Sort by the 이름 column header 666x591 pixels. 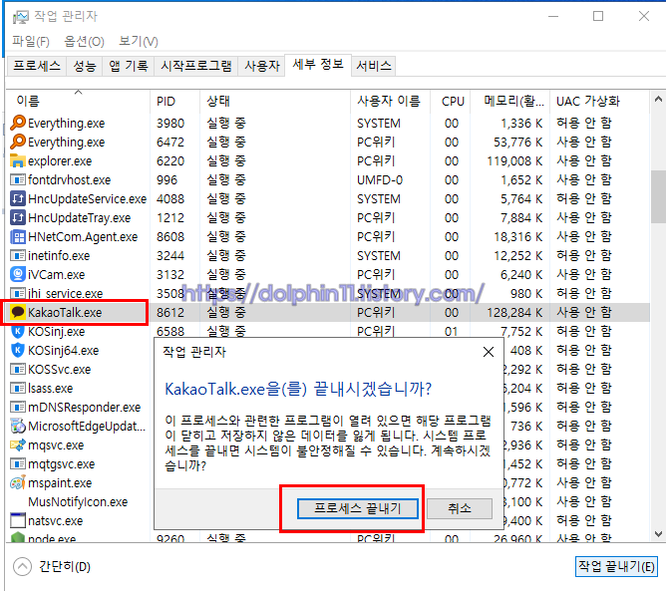point(78,101)
